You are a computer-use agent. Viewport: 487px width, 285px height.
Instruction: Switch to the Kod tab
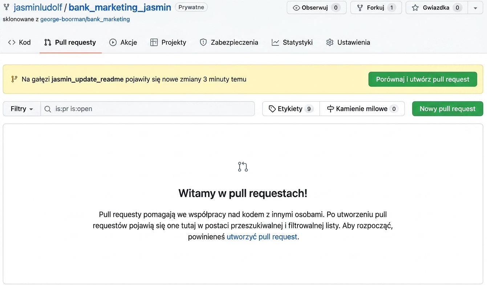point(19,43)
